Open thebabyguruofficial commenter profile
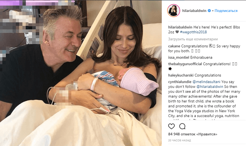 click(x=185, y=64)
